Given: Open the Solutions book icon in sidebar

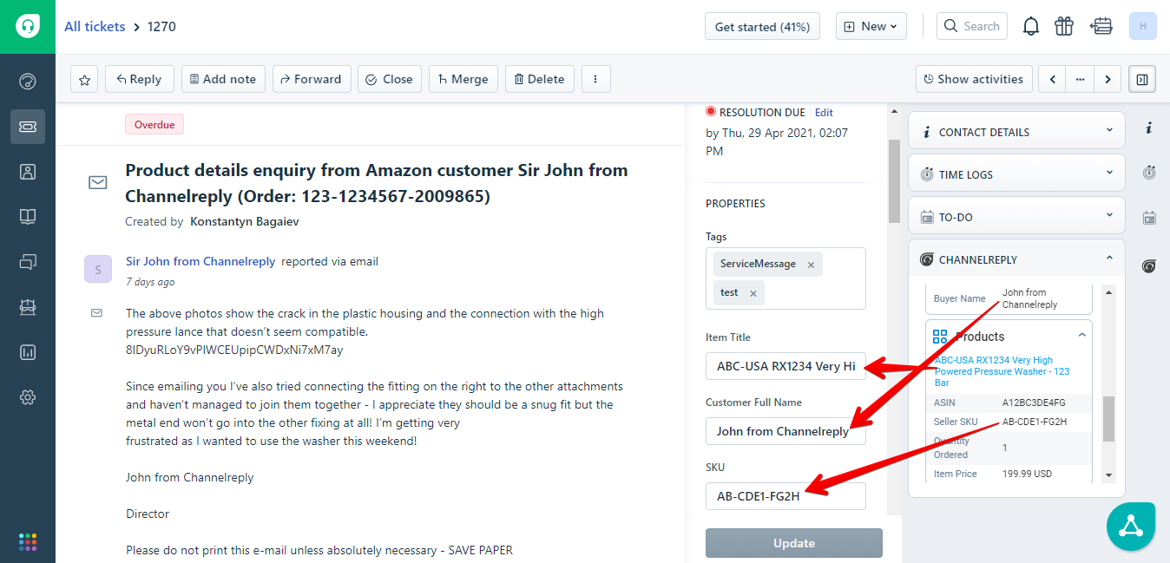Looking at the screenshot, I should pos(28,217).
